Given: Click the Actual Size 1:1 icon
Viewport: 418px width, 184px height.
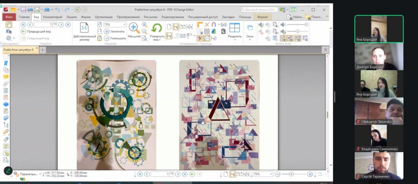Looking at the screenshot, I should (84, 28).
